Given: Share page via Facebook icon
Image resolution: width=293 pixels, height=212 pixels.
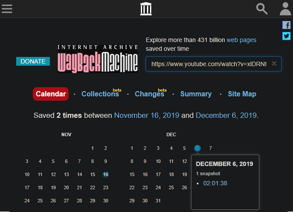Looking at the screenshot, I should pos(286,25).
